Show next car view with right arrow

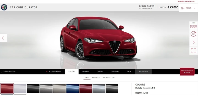[x=194, y=42]
